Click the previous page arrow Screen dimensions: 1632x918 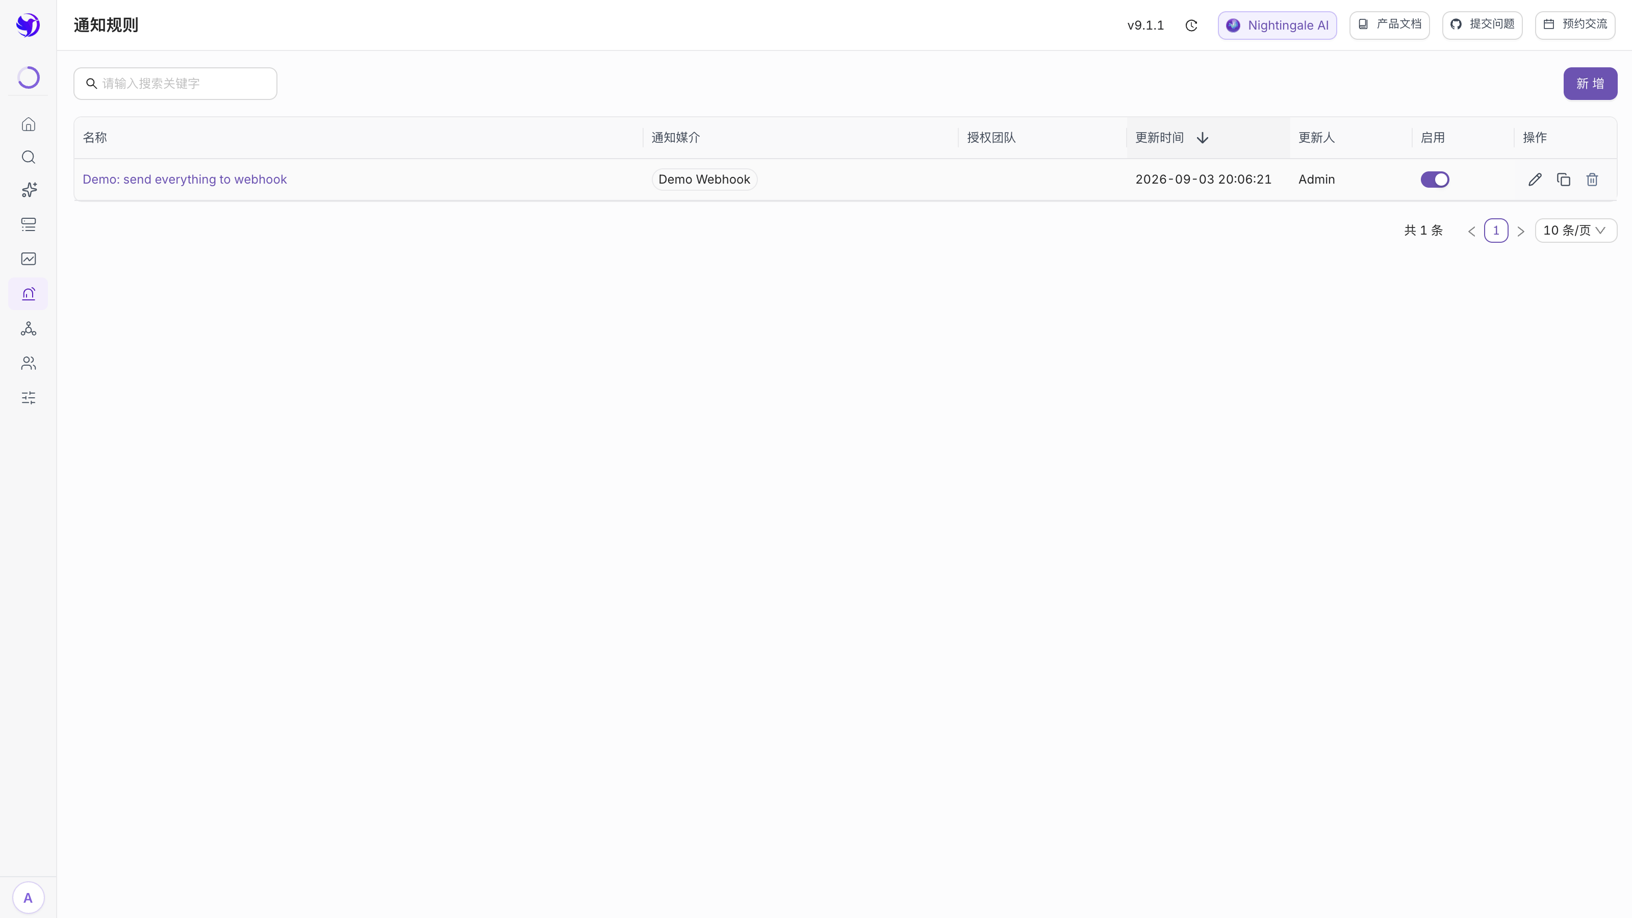[x=1472, y=231]
